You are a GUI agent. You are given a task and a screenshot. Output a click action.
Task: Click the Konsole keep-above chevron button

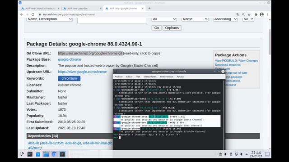(x=219, y=72)
